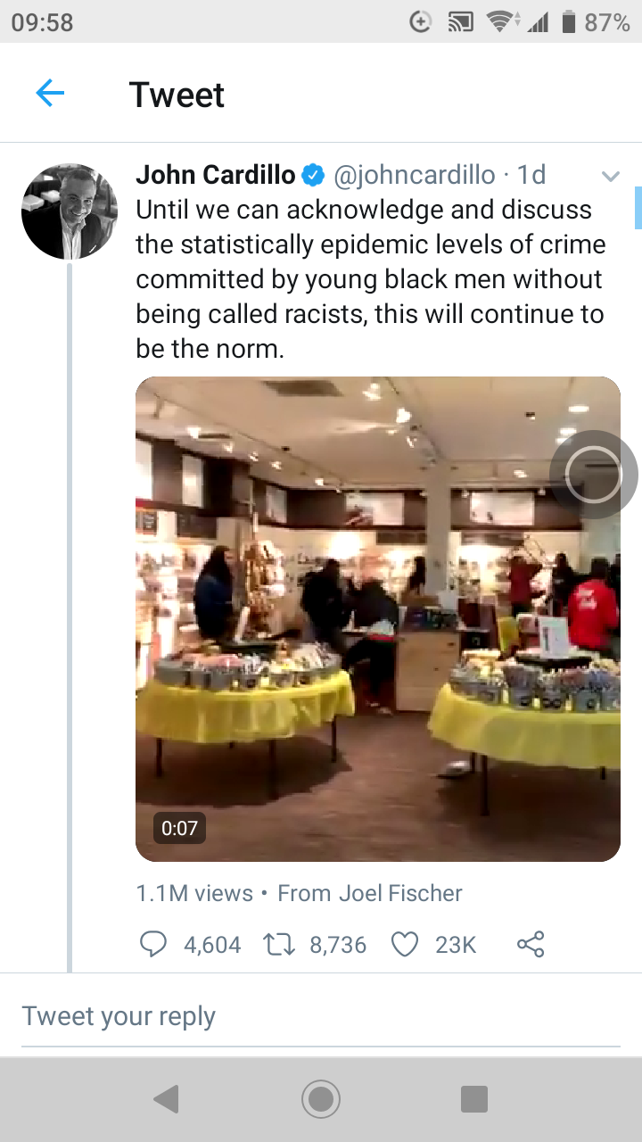The width and height of the screenshot is (642, 1142).
Task: Tap the share icon
Action: click(x=531, y=944)
